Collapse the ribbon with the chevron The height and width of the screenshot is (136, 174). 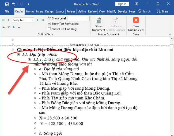point(170,34)
